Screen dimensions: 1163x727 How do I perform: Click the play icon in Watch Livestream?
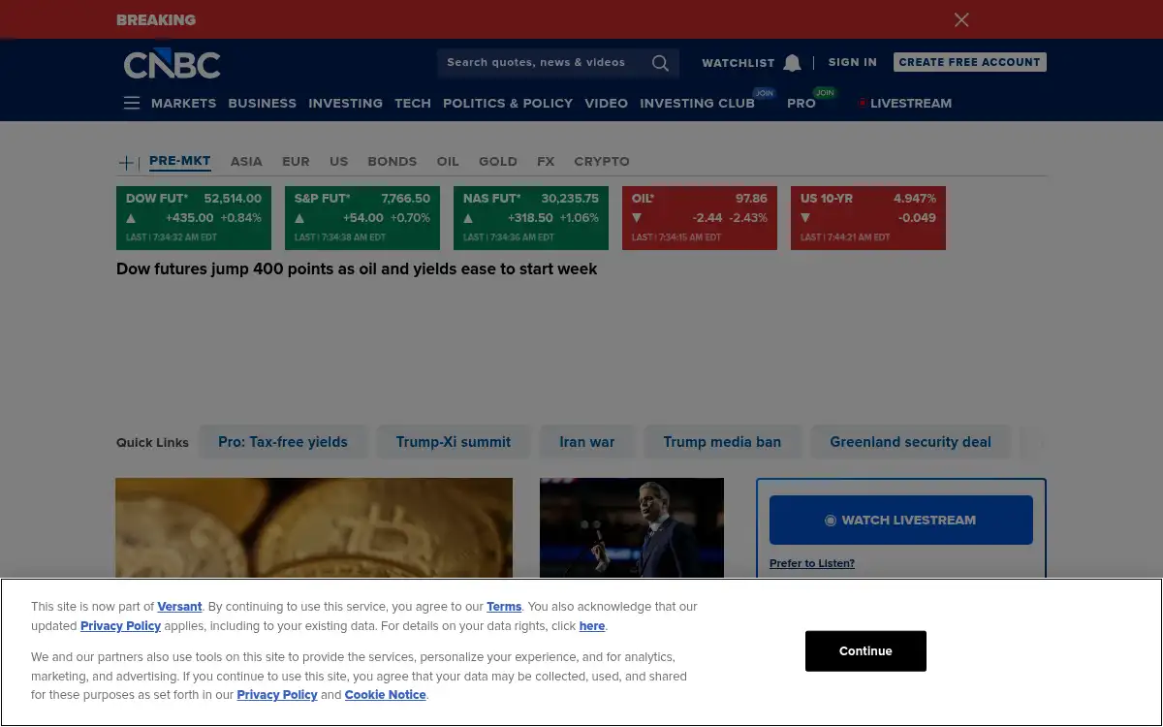tap(830, 521)
